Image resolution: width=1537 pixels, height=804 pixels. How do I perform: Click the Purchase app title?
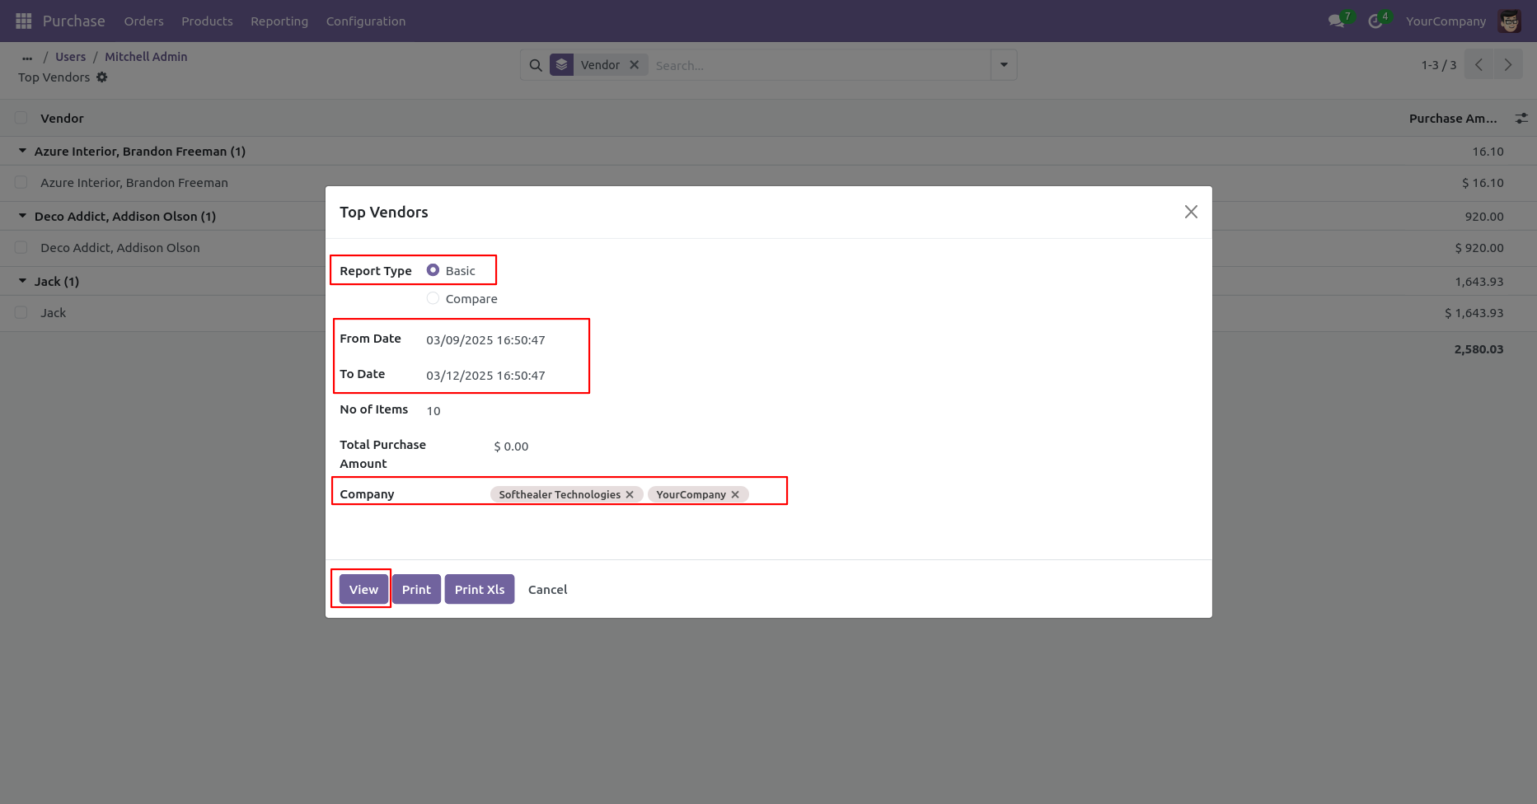click(x=74, y=21)
